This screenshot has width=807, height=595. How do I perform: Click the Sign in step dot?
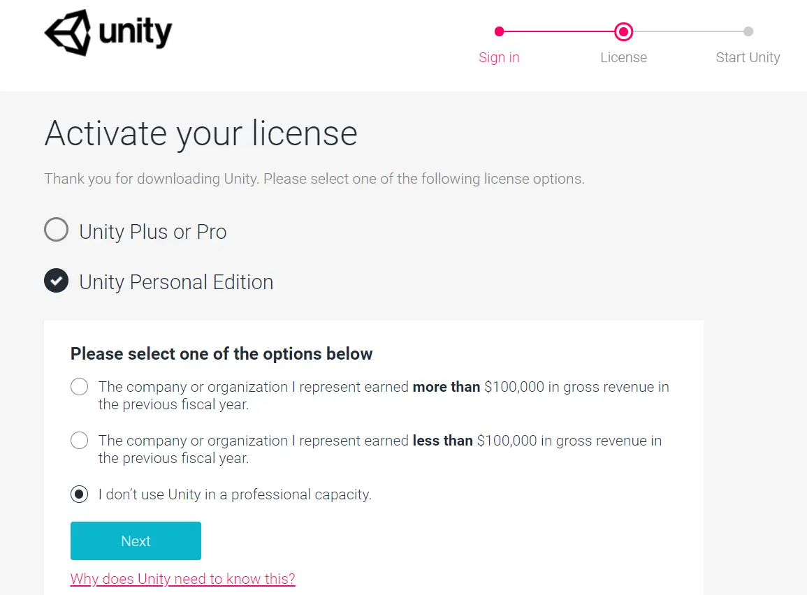pyautogui.click(x=499, y=31)
